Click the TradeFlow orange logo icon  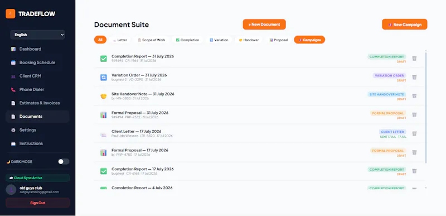[x=10, y=13]
